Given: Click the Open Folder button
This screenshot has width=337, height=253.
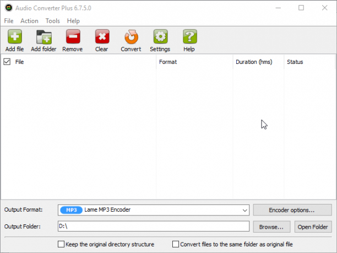Looking at the screenshot, I should 313,227.
